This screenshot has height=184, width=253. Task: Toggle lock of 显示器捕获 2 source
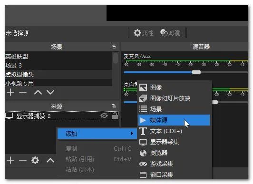(115, 116)
